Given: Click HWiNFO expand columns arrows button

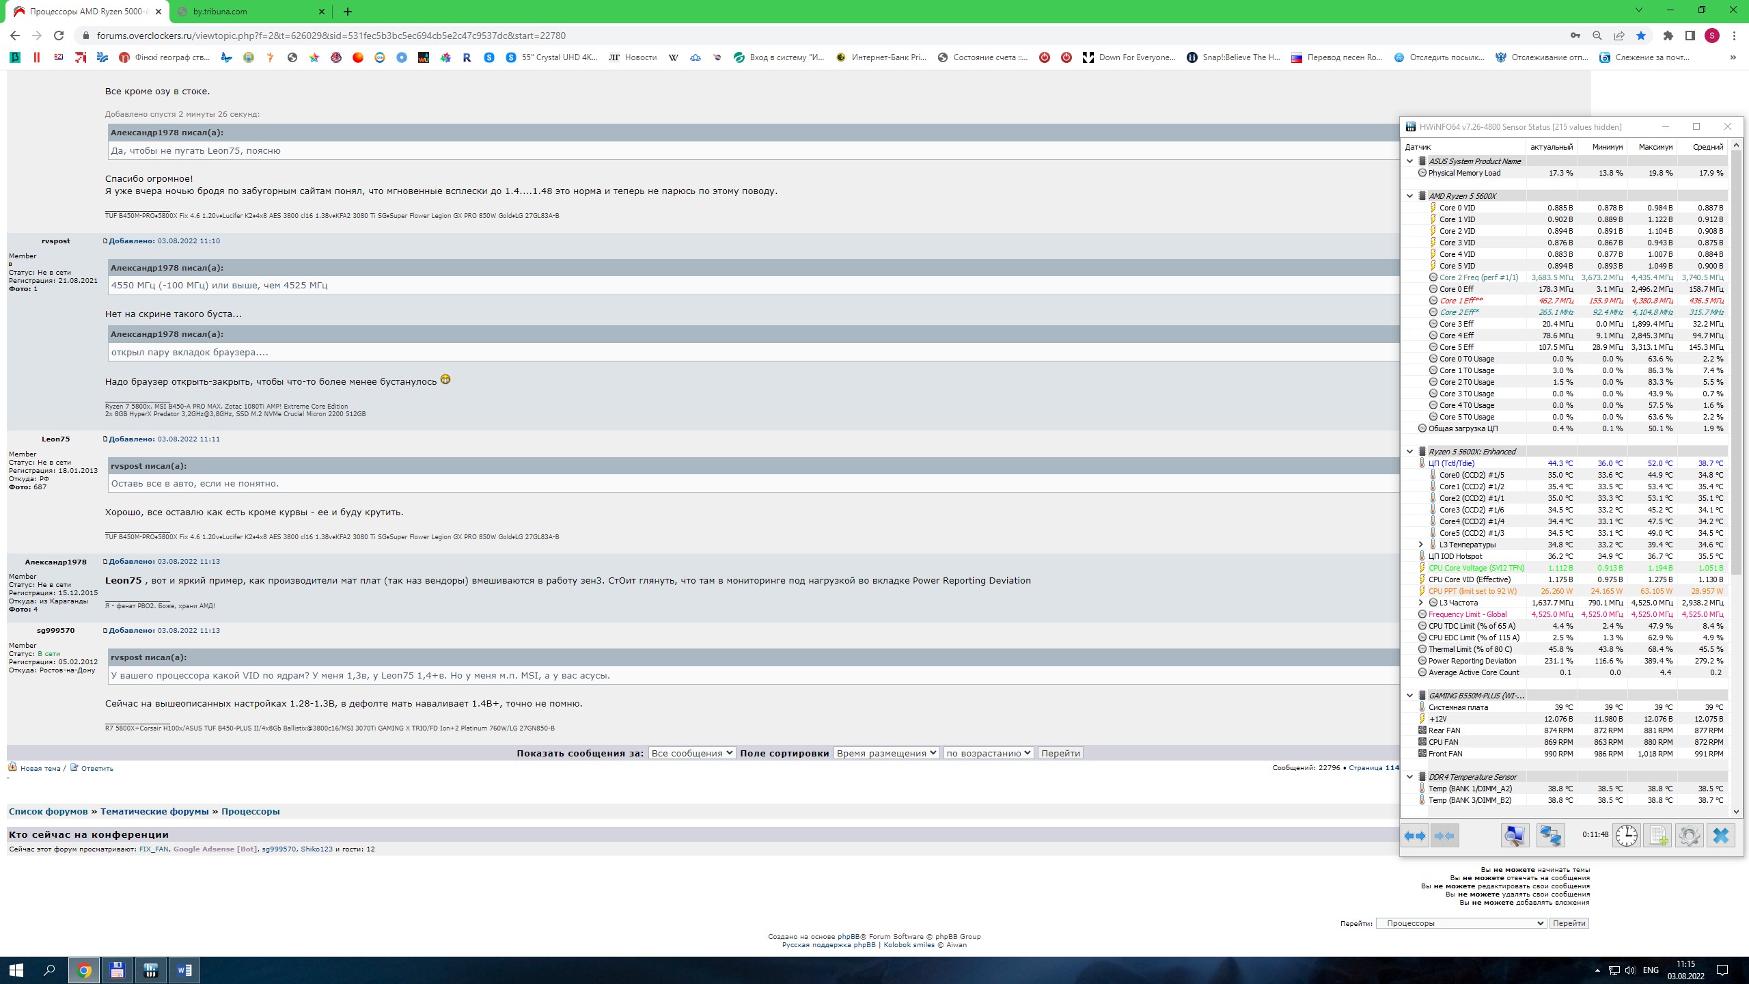Looking at the screenshot, I should tap(1415, 835).
